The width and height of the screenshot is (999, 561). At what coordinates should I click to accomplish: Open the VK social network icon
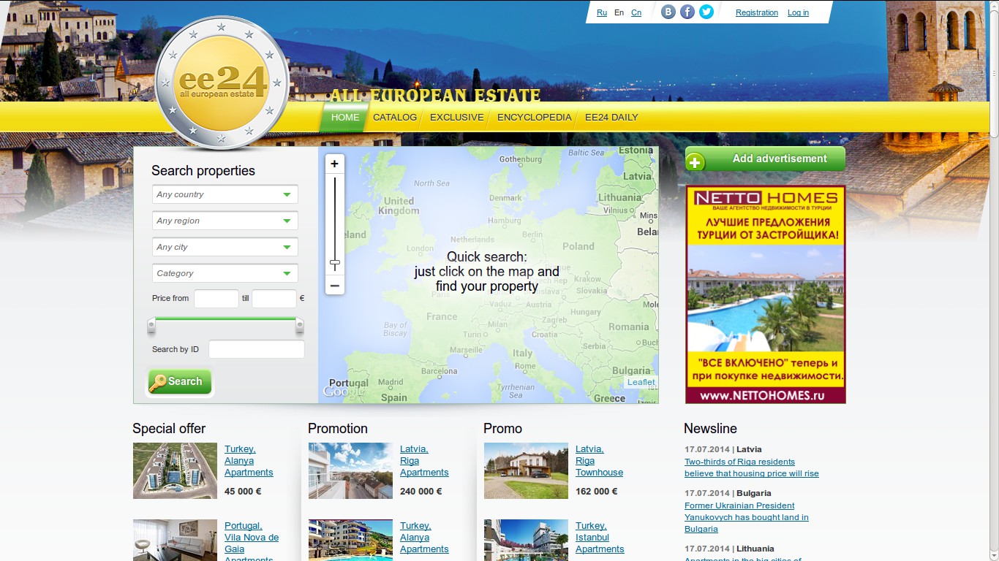(x=668, y=12)
